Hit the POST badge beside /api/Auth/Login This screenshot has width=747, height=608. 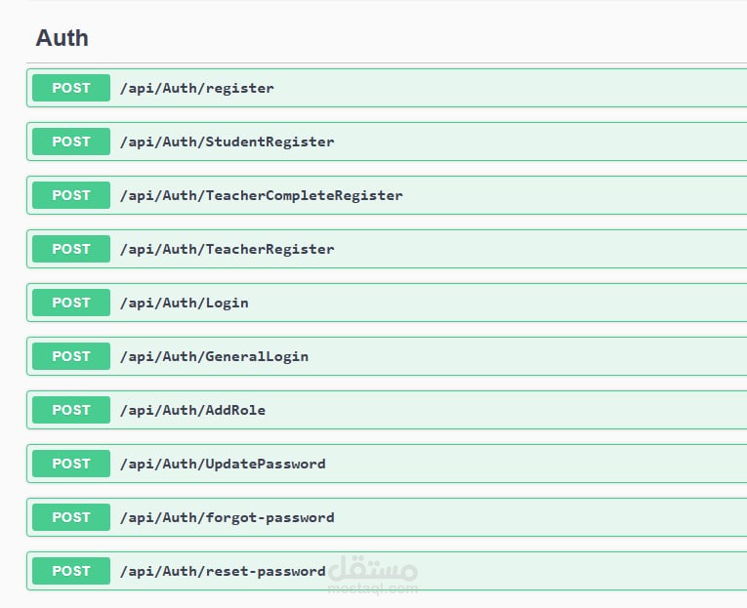point(71,303)
